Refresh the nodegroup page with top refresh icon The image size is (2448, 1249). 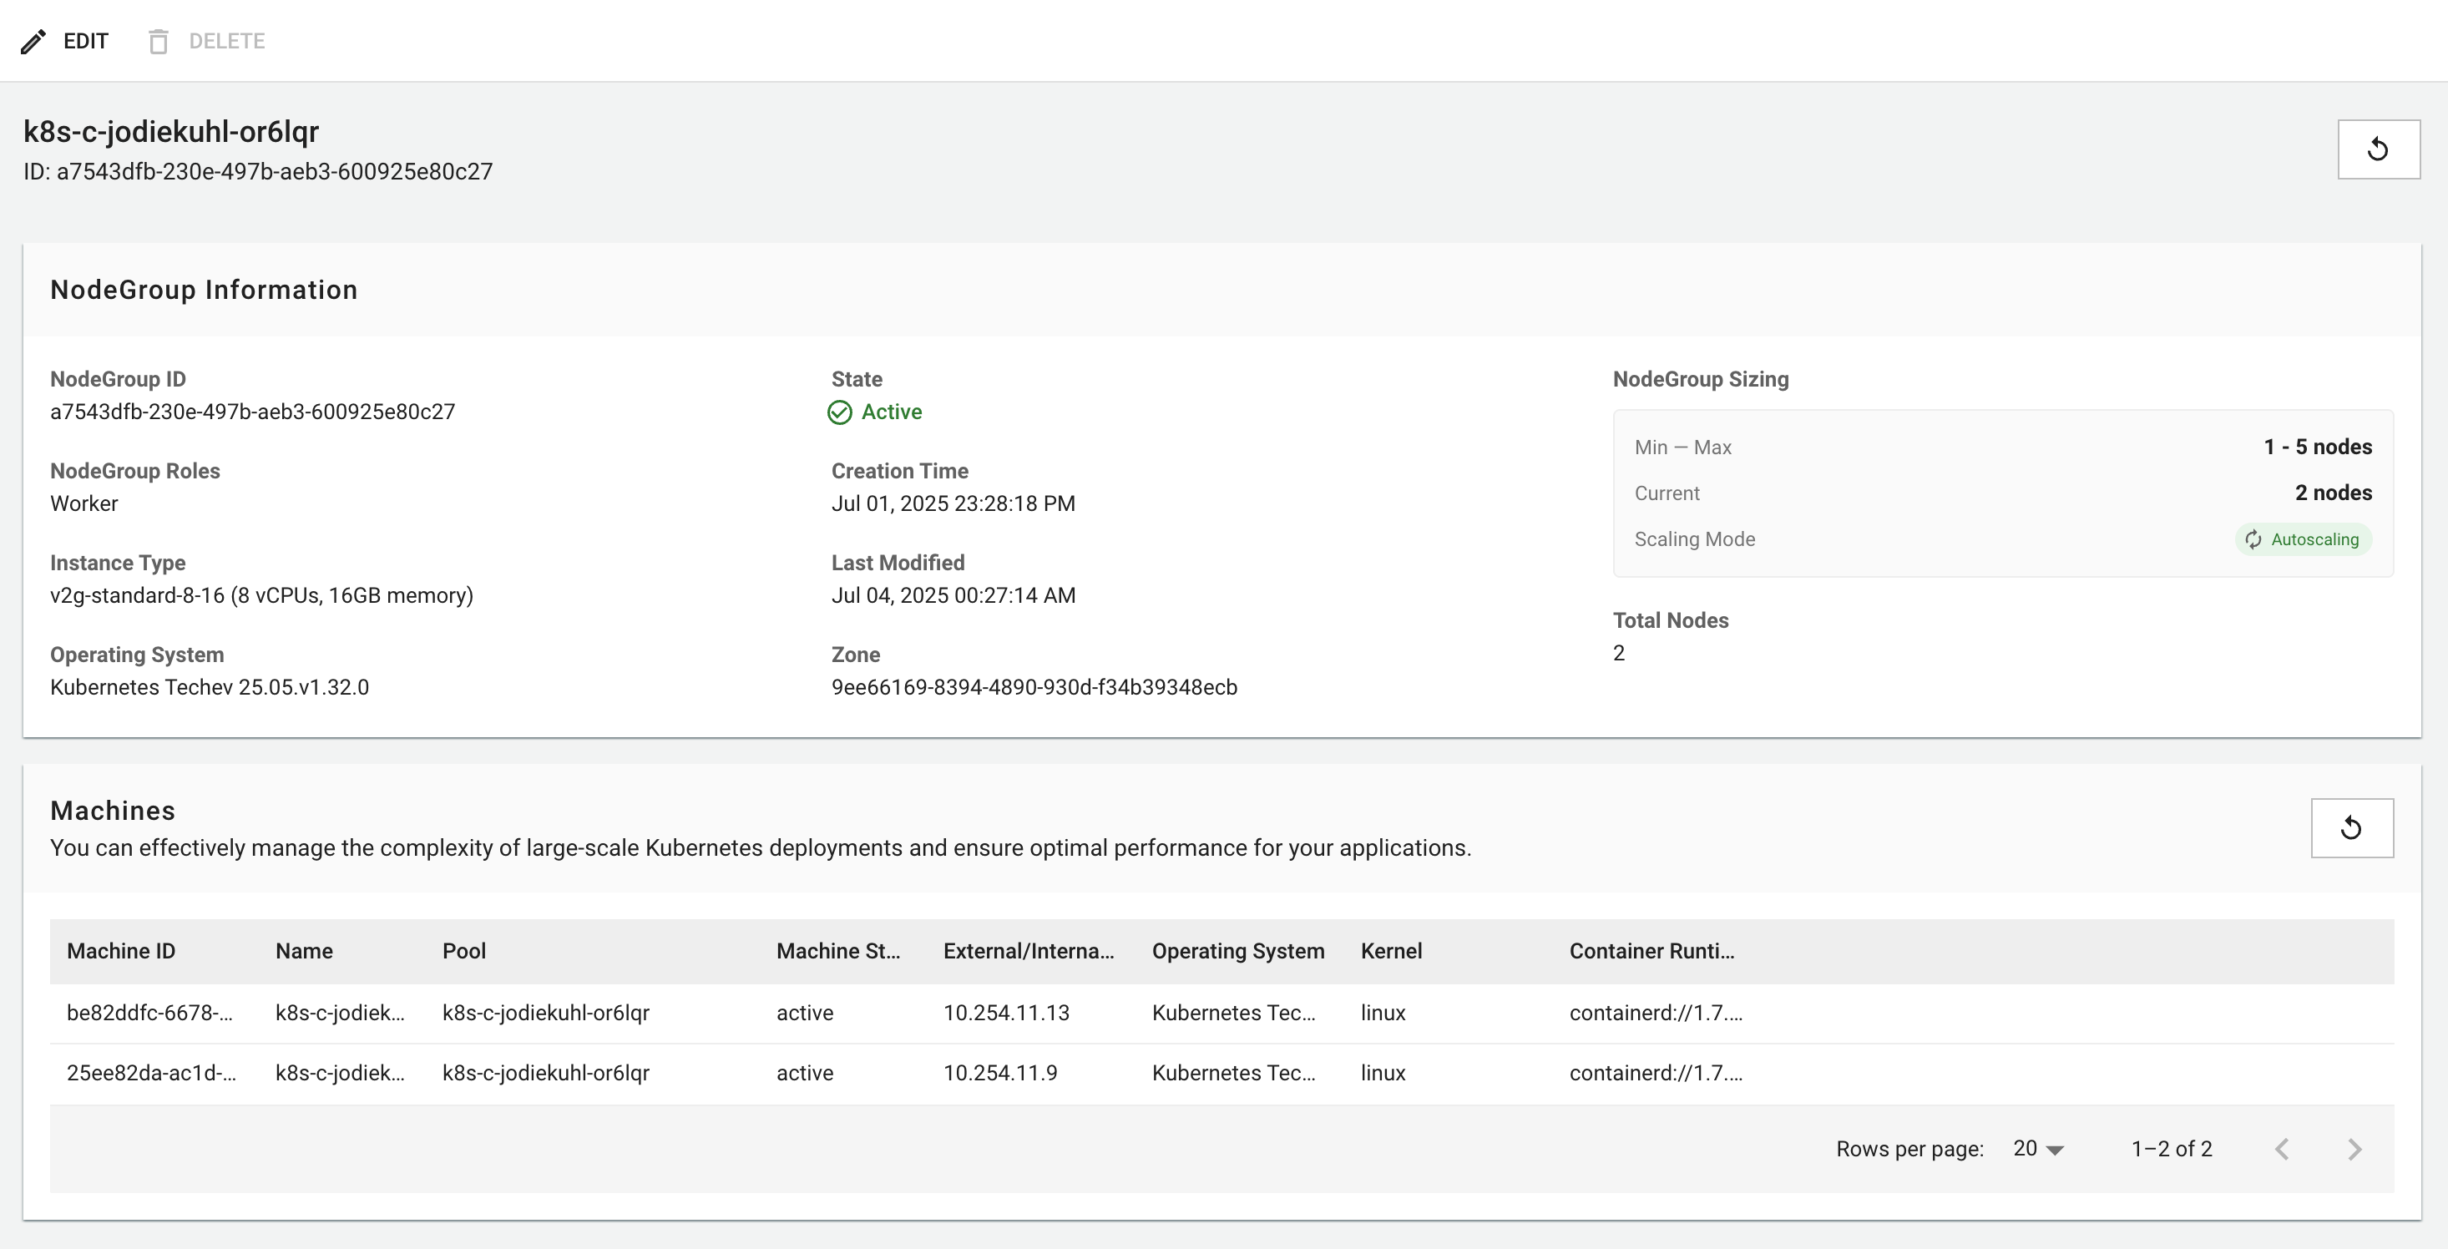pos(2379,149)
